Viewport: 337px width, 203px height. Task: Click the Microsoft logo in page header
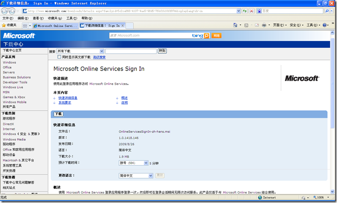point(19,36)
